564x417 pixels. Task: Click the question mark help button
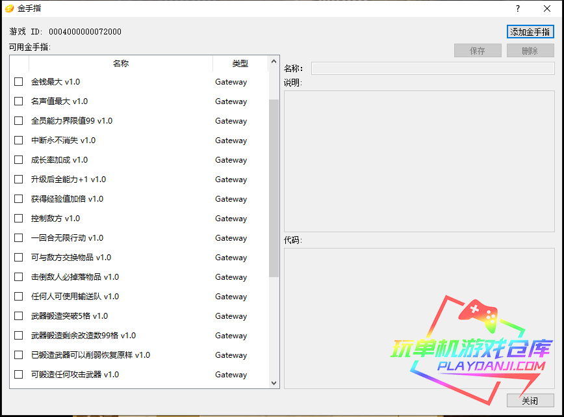518,8
